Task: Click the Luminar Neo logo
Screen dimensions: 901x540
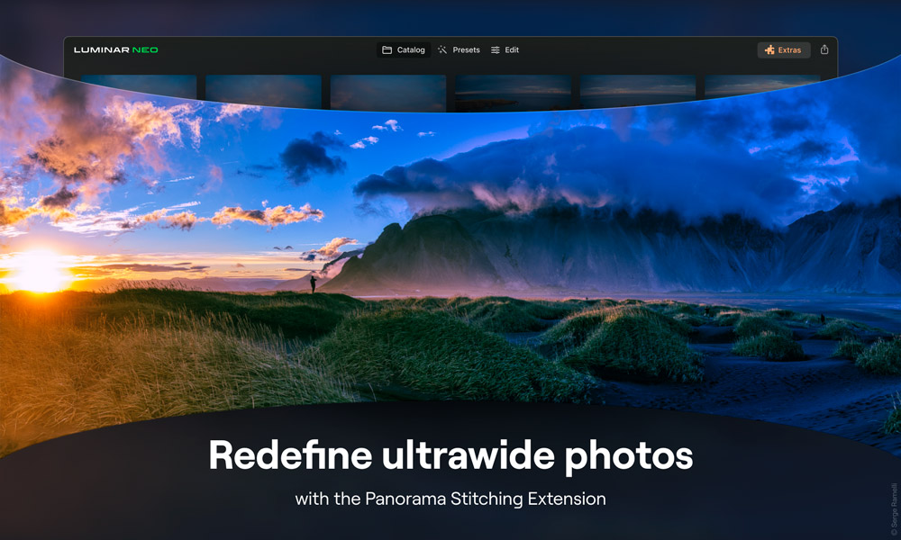Action: (x=116, y=49)
